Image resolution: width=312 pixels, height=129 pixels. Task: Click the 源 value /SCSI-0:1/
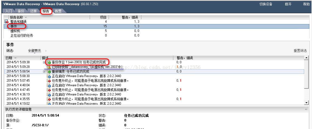click(x=40, y=125)
